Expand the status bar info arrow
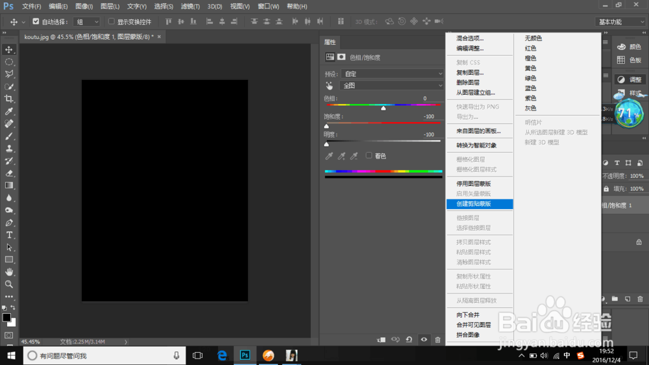Screen dimensions: 649x365 click(126, 342)
